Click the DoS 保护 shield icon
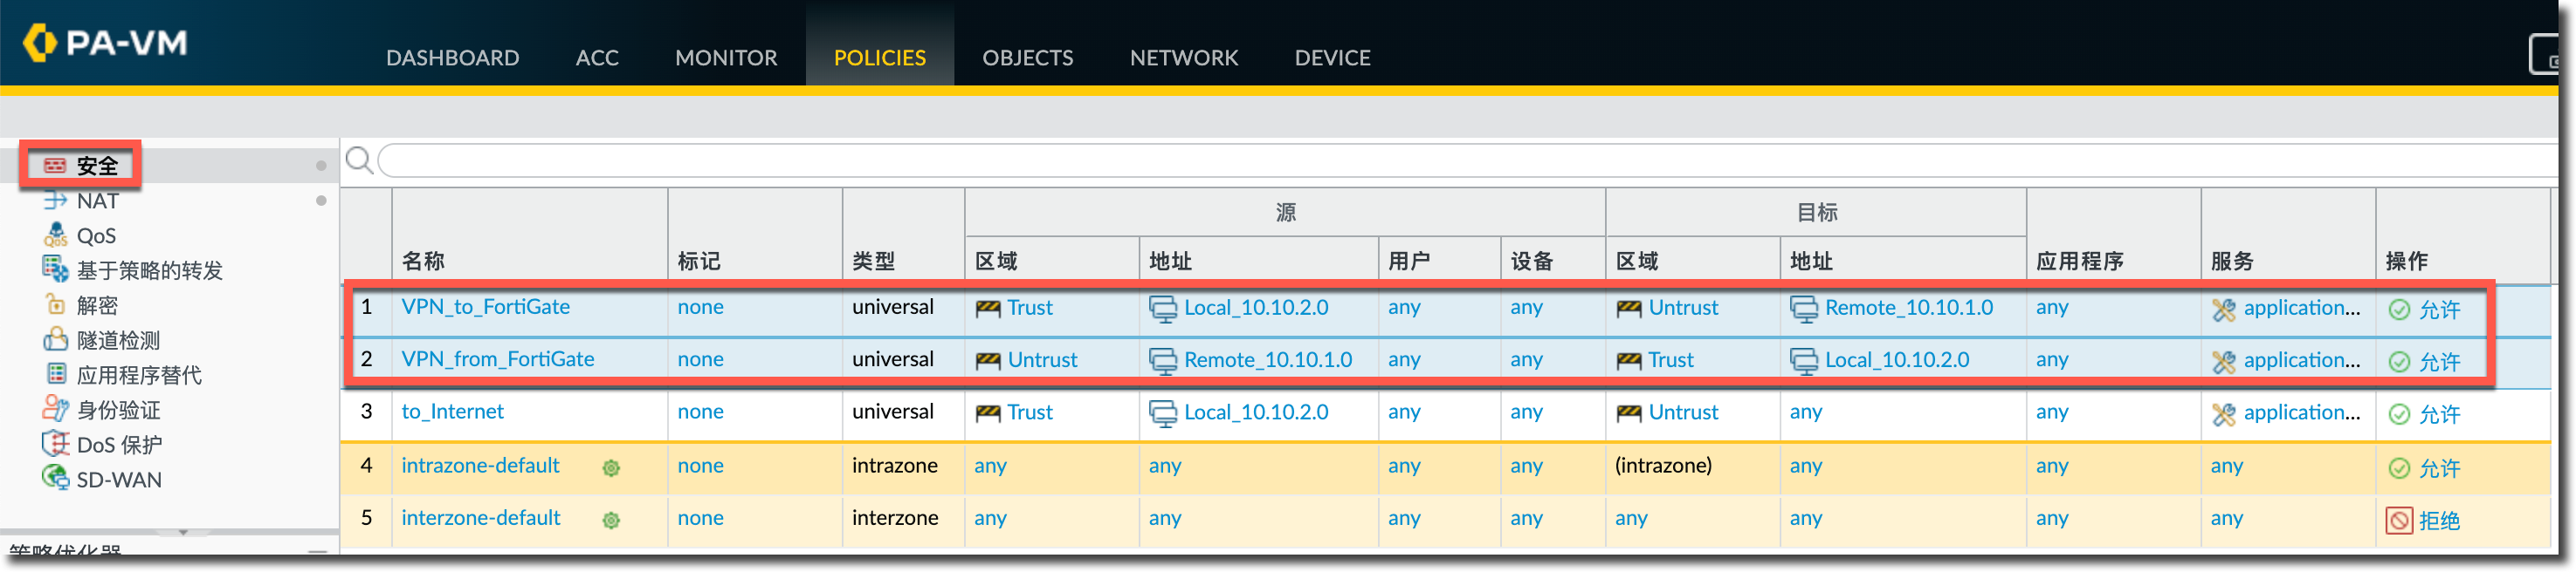This screenshot has width=2576, height=572. pyautogui.click(x=55, y=443)
